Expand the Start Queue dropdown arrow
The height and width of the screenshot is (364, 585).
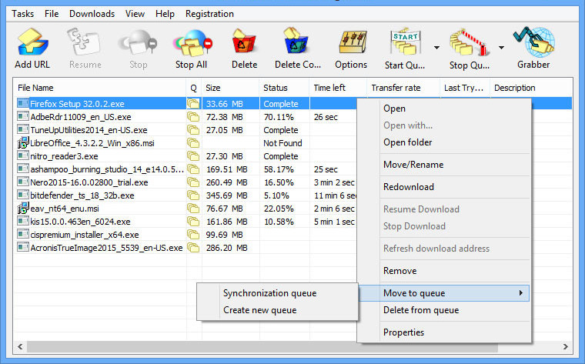(436, 48)
